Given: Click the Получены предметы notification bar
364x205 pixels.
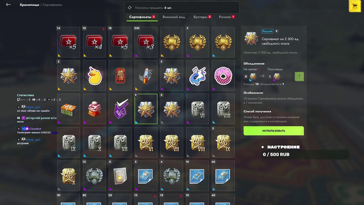Looking at the screenshot, I should click(x=182, y=8).
